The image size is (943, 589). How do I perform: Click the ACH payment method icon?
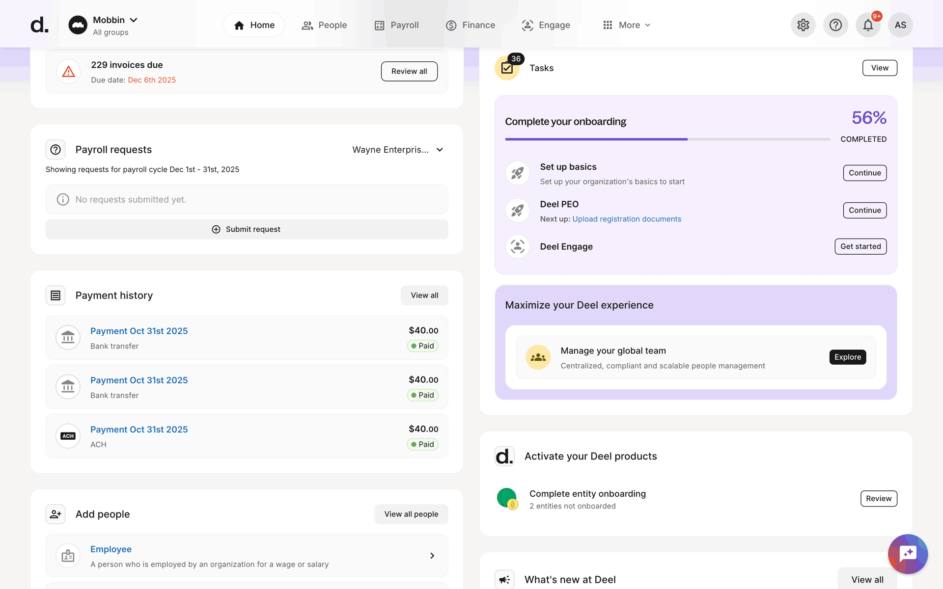(x=68, y=436)
